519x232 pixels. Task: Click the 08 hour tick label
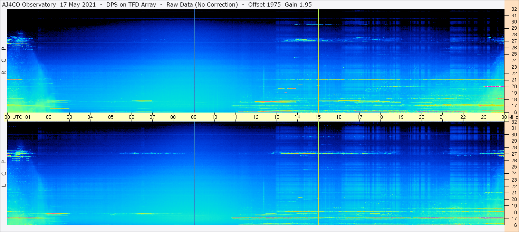pyautogui.click(x=173, y=117)
